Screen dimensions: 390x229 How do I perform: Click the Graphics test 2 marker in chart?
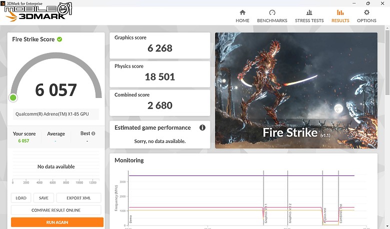[290, 213]
